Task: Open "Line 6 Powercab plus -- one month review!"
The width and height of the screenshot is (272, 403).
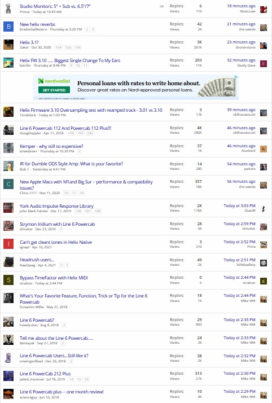Action: [62, 392]
